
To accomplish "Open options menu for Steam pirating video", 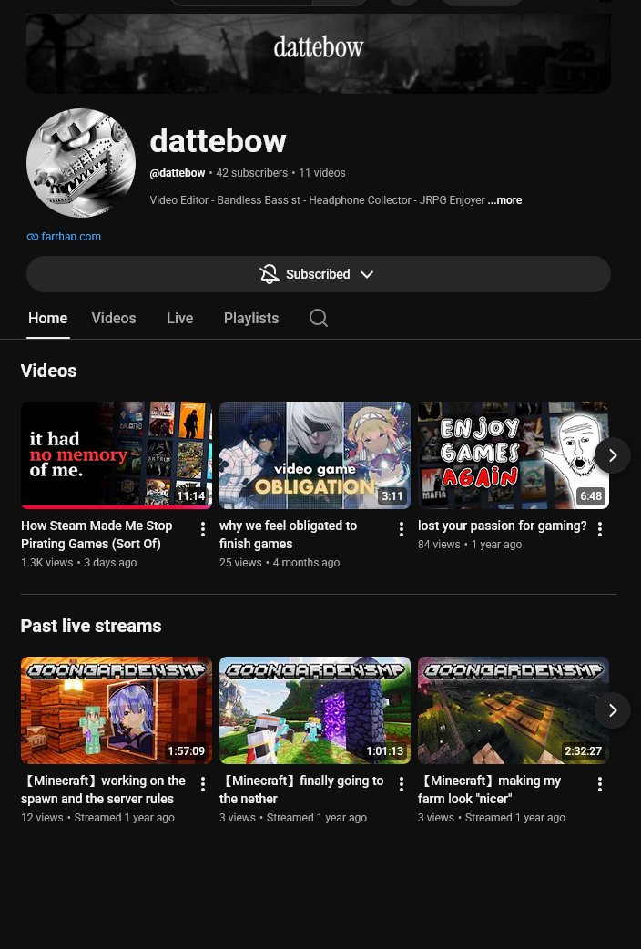I will coord(203,529).
